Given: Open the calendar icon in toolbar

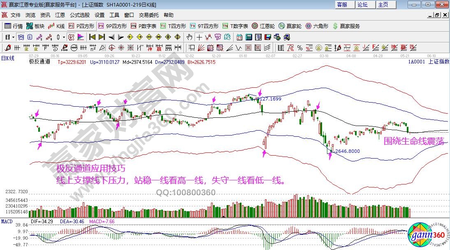Looking at the screenshot, I should (x=239, y=37).
